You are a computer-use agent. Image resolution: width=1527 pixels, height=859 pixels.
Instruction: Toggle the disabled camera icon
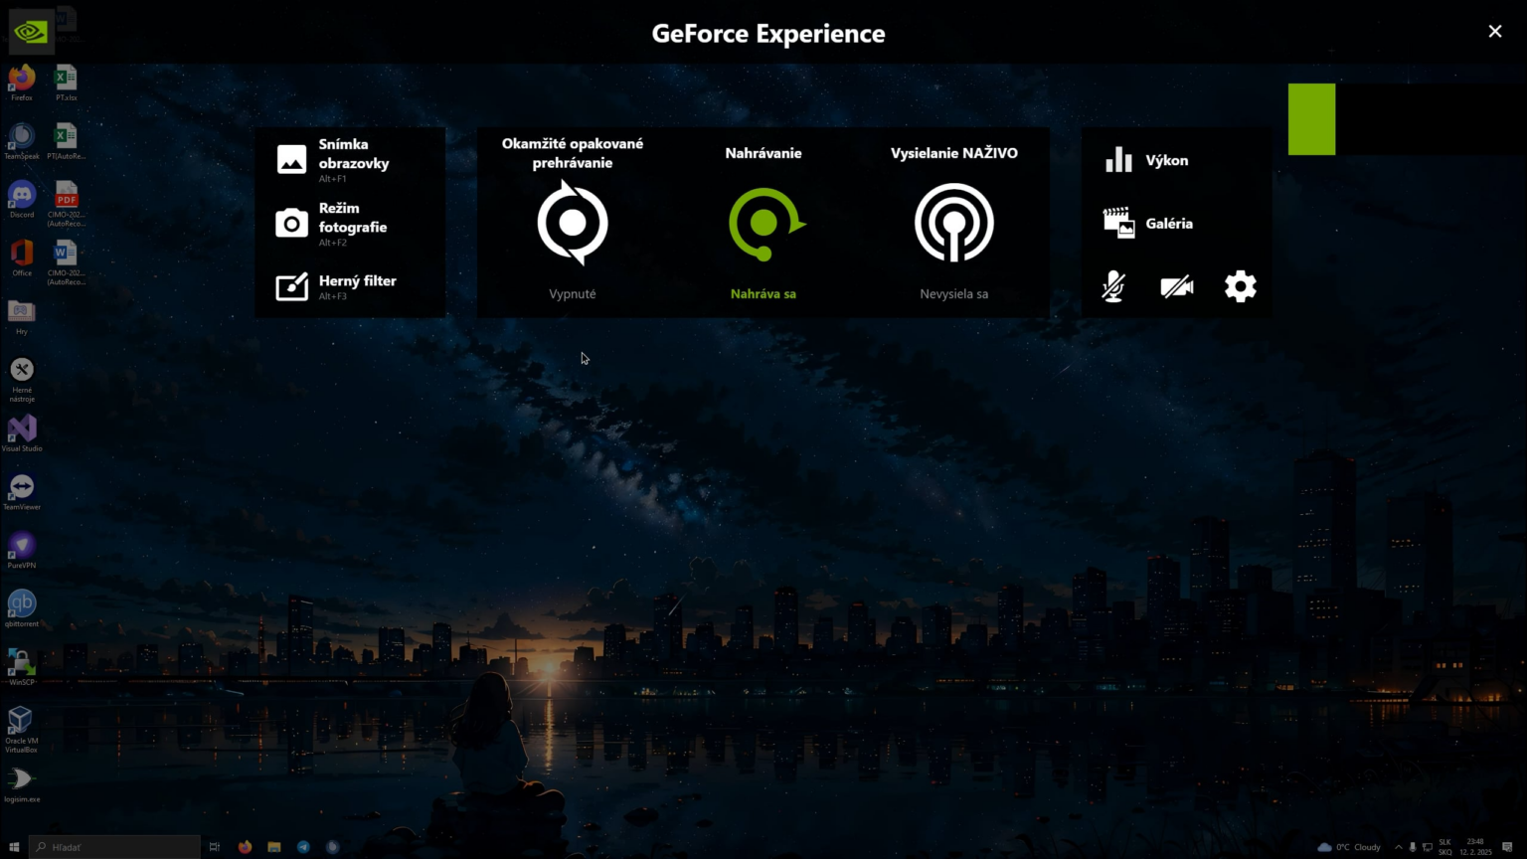click(x=1177, y=286)
